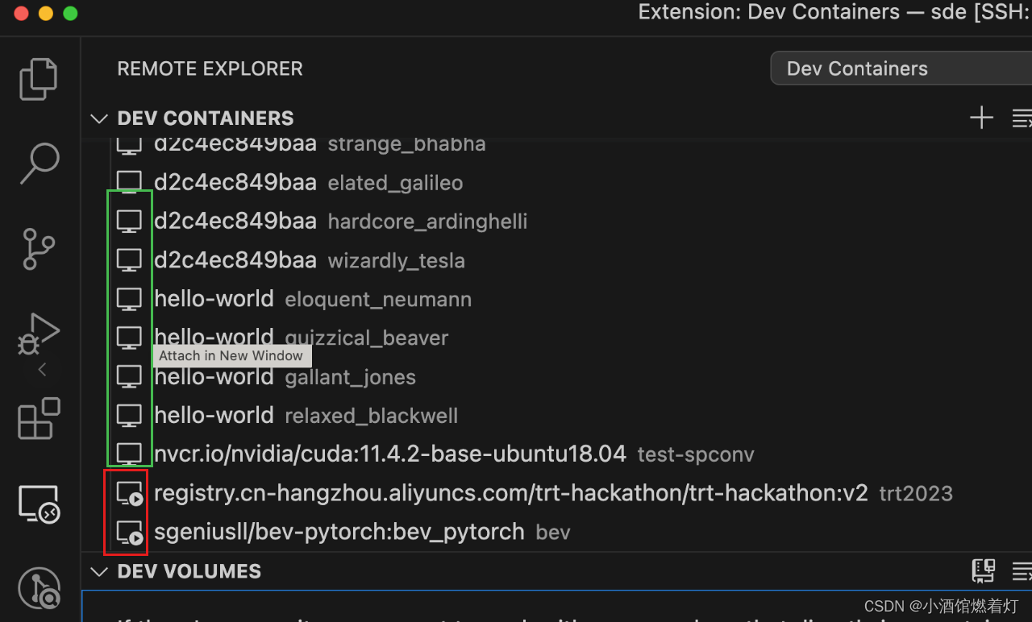Click the container icon for hardcore_ardinghelli
1032x622 pixels.
[129, 221]
